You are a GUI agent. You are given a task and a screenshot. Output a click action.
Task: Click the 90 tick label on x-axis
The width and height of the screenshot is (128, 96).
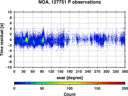pos(42,71)
